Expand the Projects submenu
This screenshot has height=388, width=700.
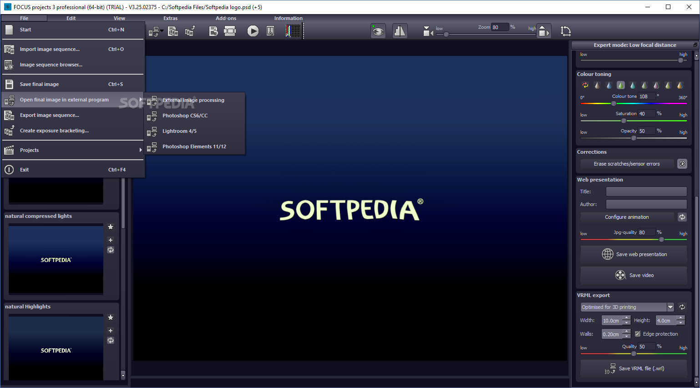pyautogui.click(x=73, y=150)
